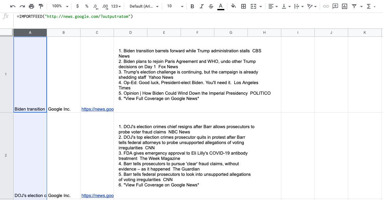
Task: Toggle bold formatting
Action: 192,6
